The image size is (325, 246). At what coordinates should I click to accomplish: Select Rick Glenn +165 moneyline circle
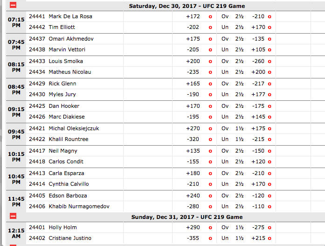[x=210, y=84]
